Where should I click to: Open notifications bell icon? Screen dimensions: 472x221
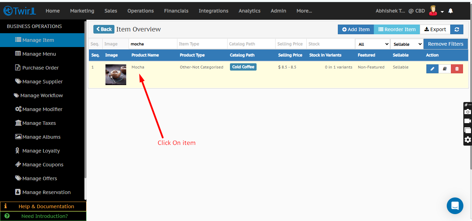pos(450,11)
